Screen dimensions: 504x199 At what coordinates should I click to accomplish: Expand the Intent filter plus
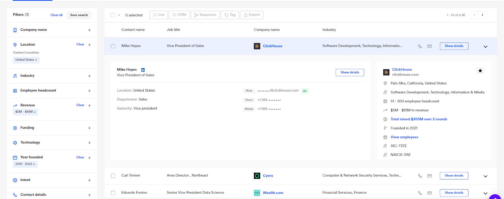click(89, 180)
